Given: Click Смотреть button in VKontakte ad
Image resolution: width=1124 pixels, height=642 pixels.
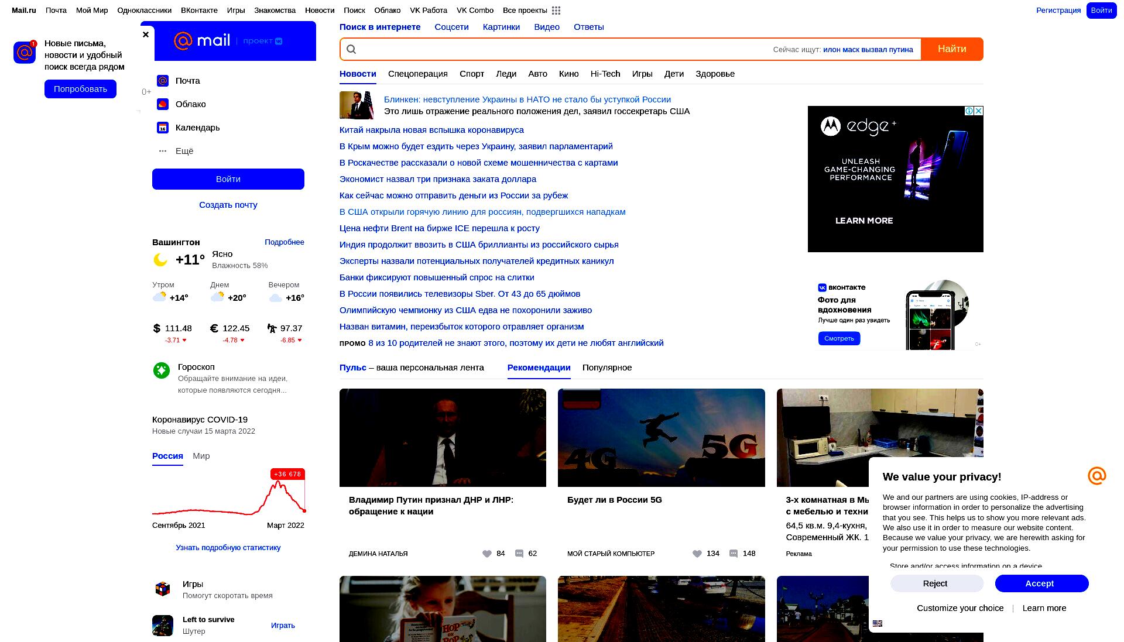Looking at the screenshot, I should pos(839,338).
